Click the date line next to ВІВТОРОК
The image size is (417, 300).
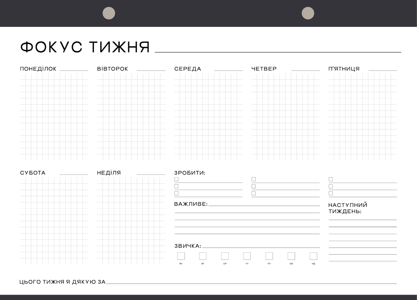(151, 70)
